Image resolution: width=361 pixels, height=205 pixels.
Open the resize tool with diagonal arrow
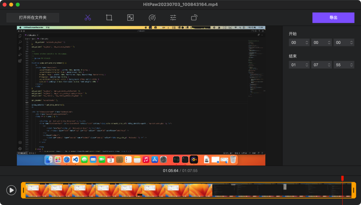pyautogui.click(x=130, y=17)
